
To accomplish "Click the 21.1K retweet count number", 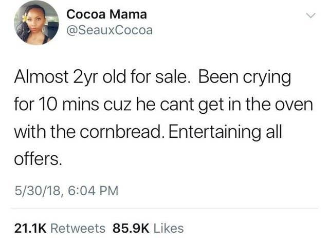I will coord(30,228).
